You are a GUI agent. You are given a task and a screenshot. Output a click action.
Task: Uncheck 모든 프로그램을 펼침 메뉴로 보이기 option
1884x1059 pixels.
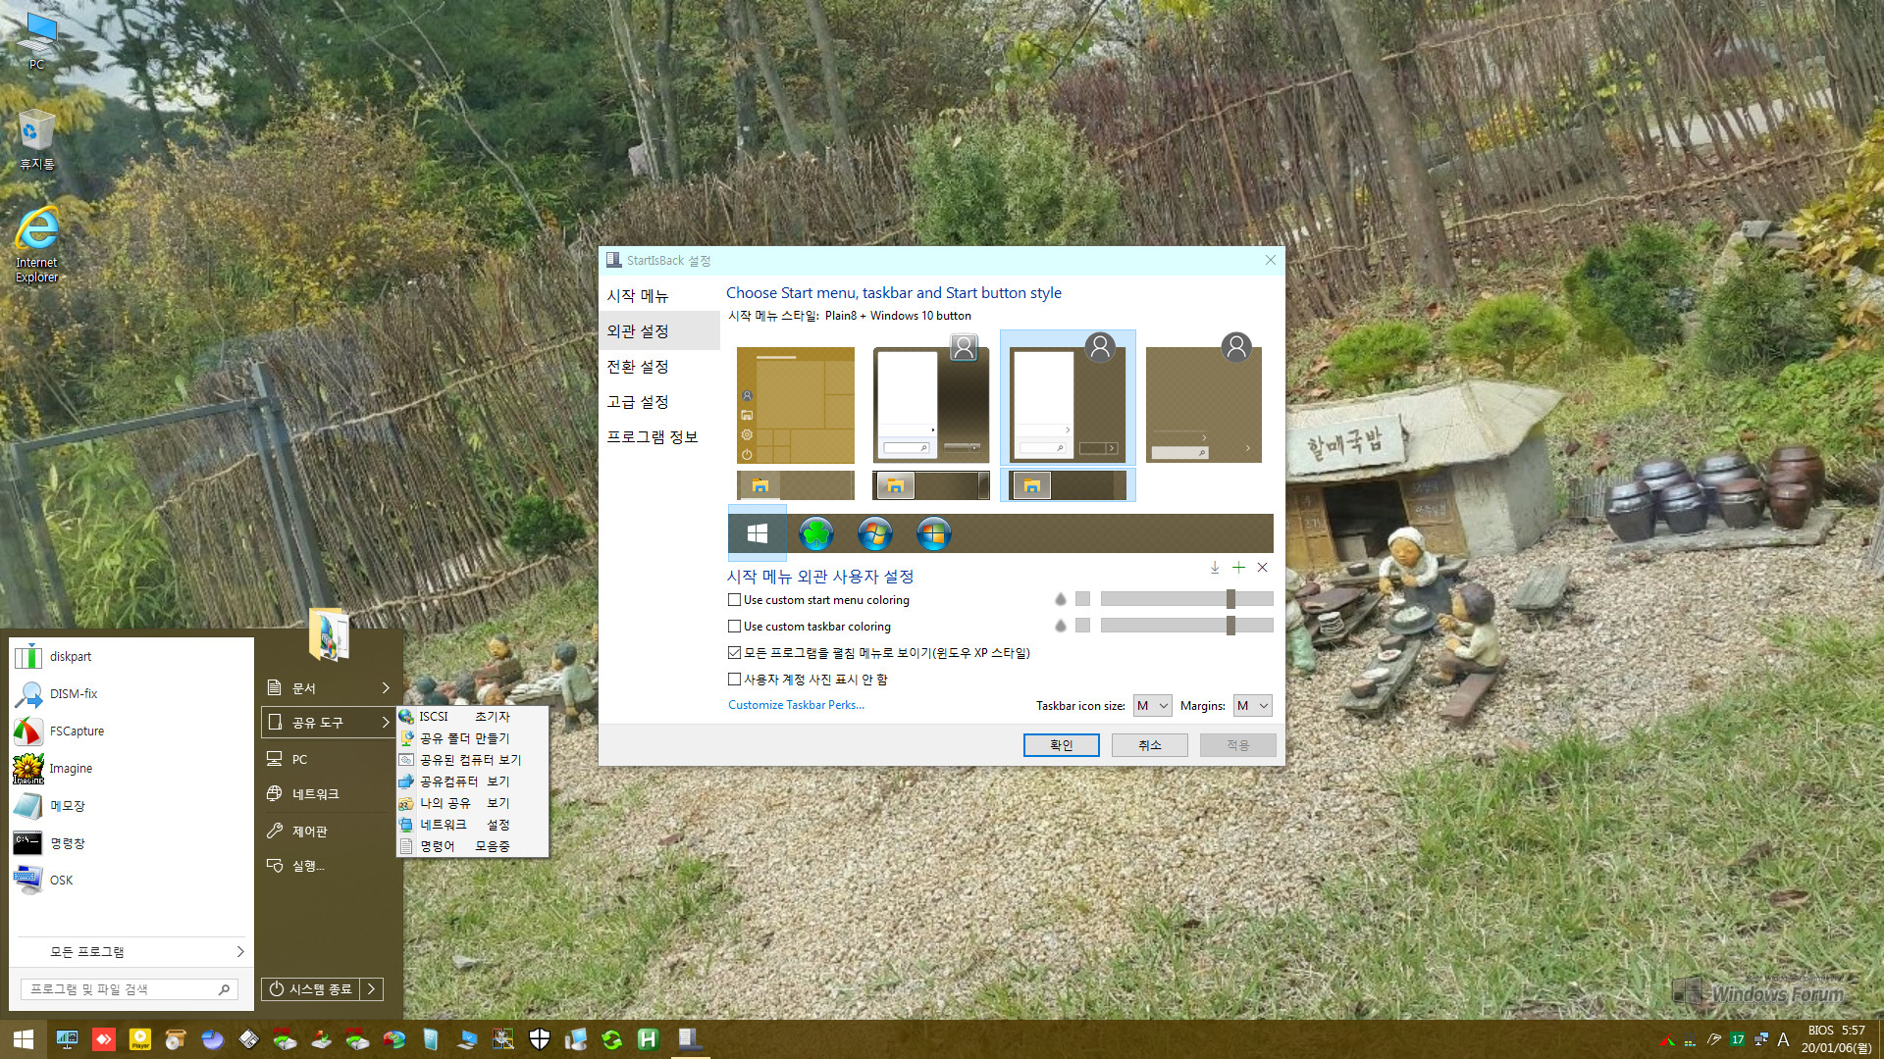pos(734,652)
